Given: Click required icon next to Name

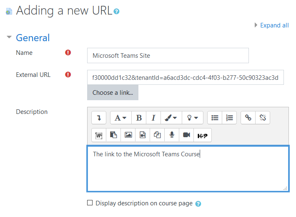Looking at the screenshot, I should [x=68, y=52].
